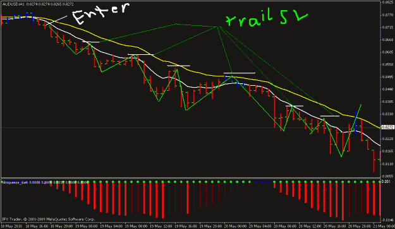The height and width of the screenshot is (229, 395).
Task: Click the 0.8385 price scale label
Action: point(387,102)
